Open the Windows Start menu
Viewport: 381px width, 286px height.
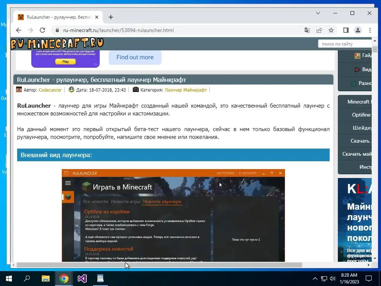tap(9, 279)
